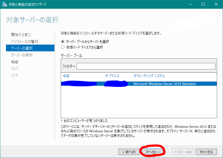Open 開始する前に step in sidebar

point(21,35)
